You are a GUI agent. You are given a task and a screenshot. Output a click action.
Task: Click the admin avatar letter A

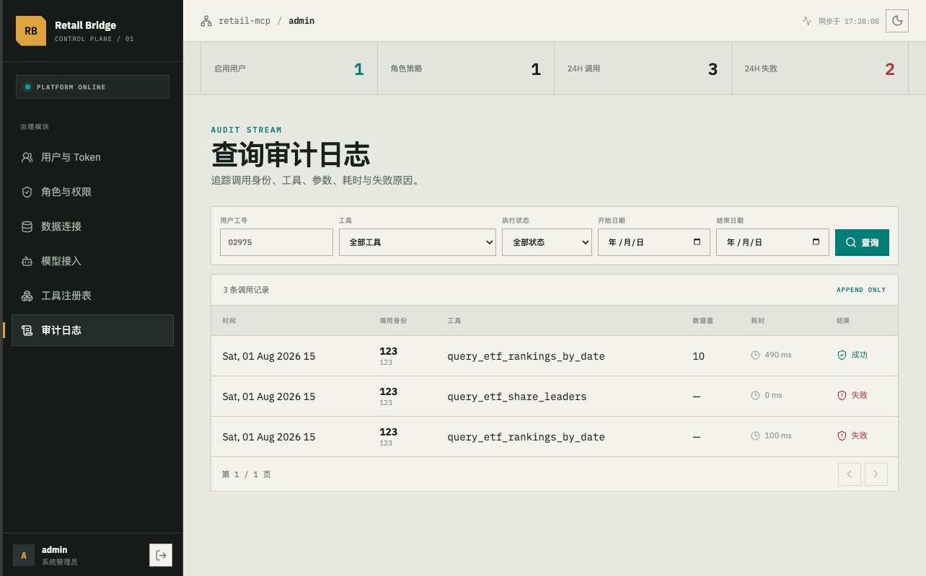24,555
